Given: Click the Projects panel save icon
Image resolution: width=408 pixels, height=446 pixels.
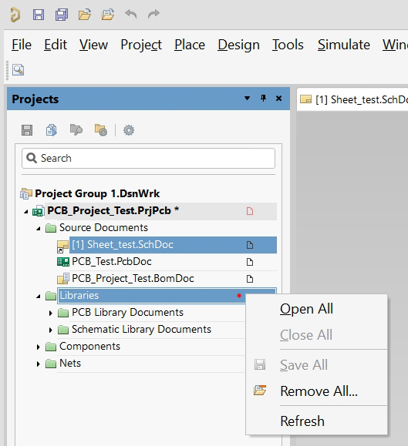Looking at the screenshot, I should coord(27,130).
